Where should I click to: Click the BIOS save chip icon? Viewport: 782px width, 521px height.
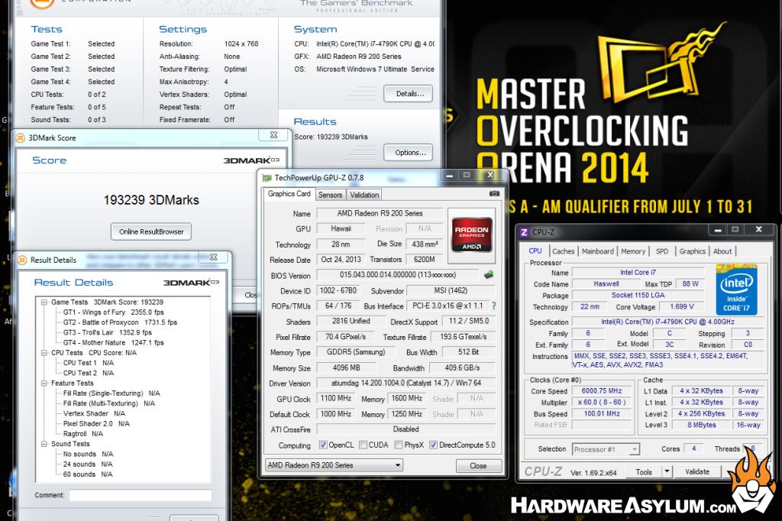point(489,275)
